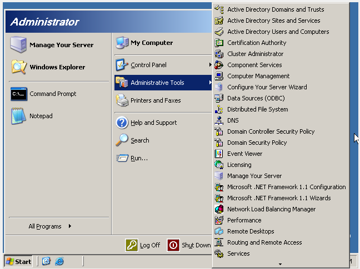
Task: Expand the All Programs arrow
Action: coord(70,226)
